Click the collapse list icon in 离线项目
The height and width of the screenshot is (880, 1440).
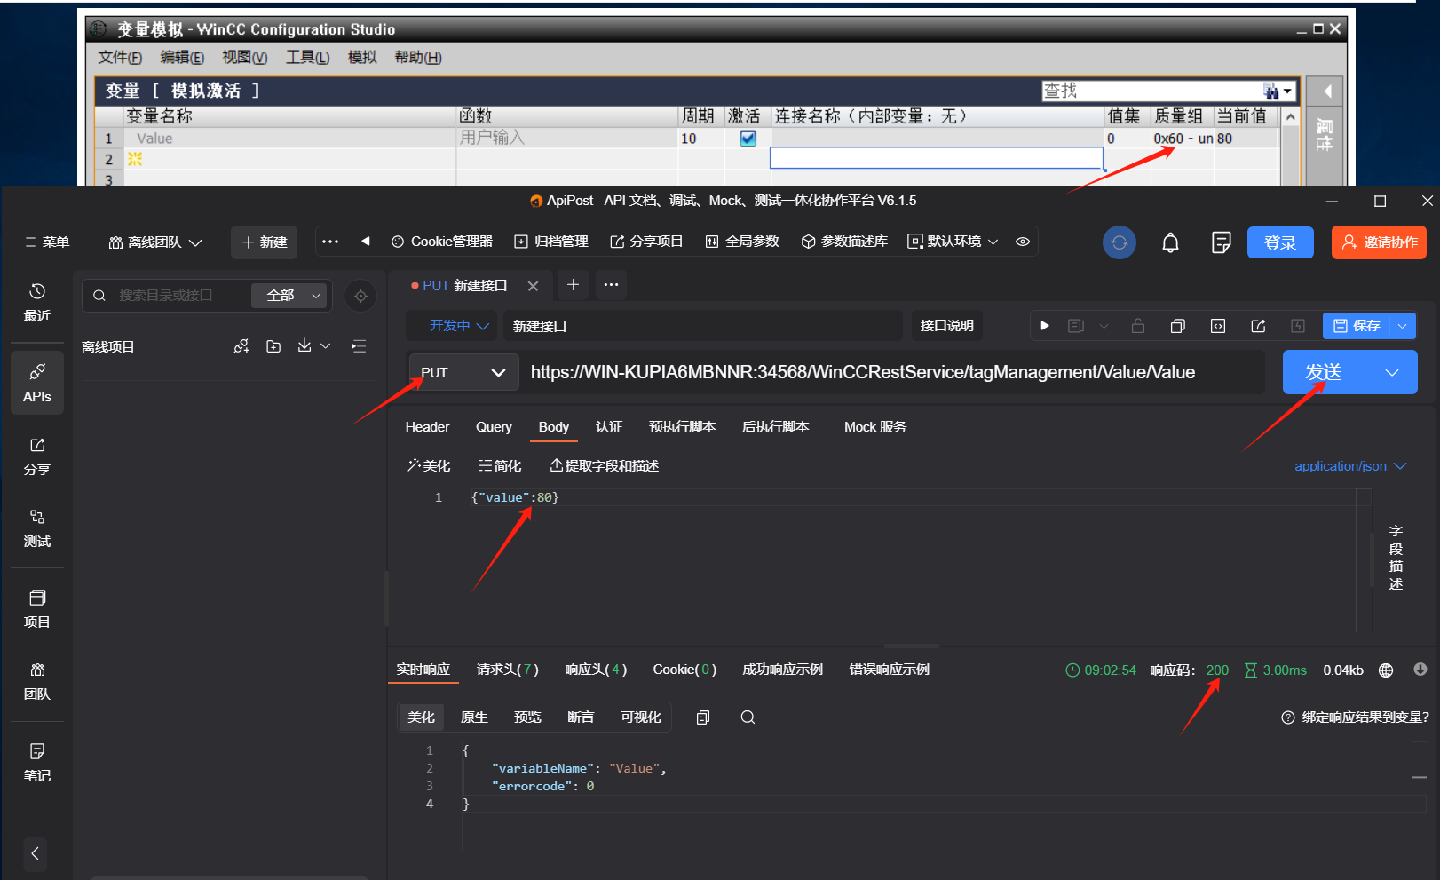click(x=359, y=346)
